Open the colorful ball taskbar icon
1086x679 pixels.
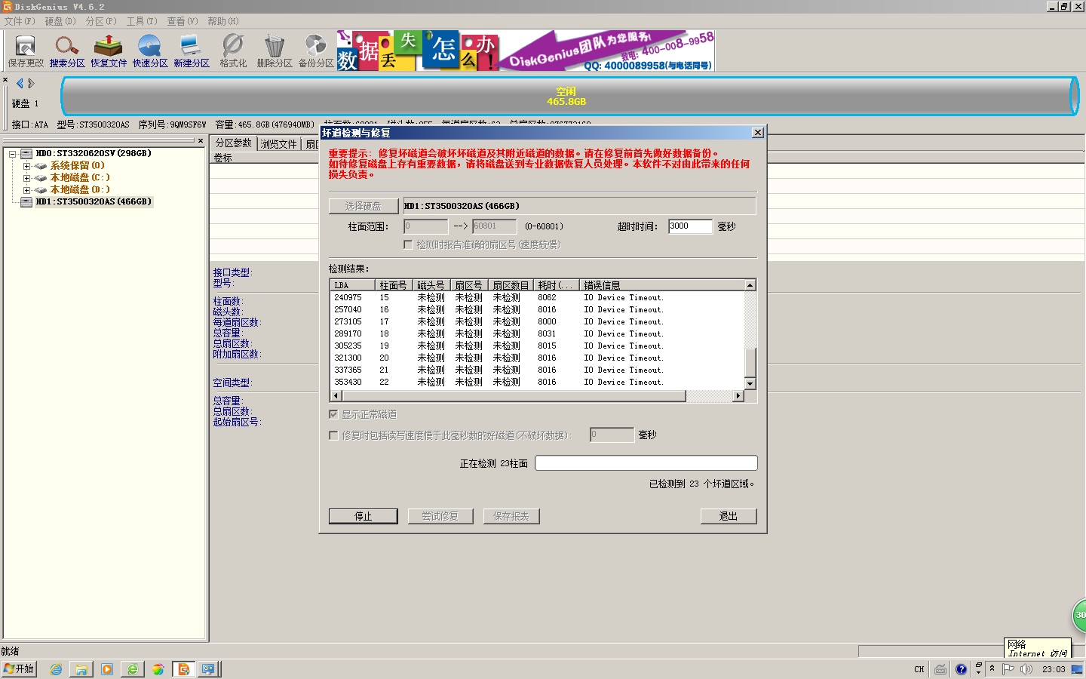(158, 669)
